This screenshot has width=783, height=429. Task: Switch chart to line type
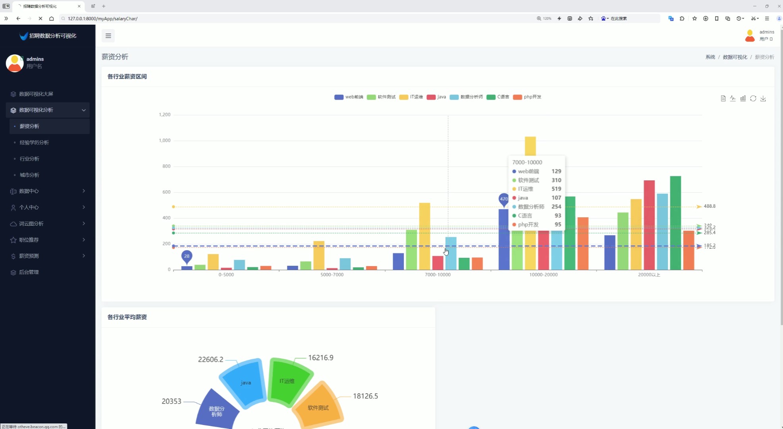click(733, 99)
